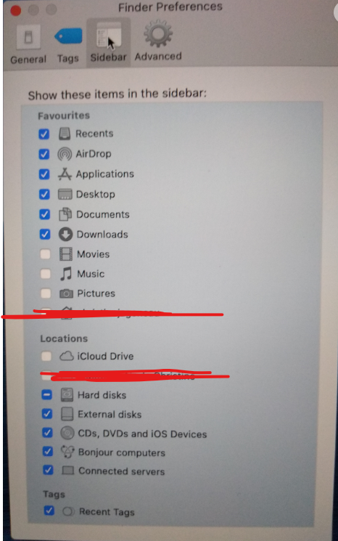Screen dimensions: 338x541
Task: Click the CDs, DVDs disc icon
Action: [x=67, y=433]
